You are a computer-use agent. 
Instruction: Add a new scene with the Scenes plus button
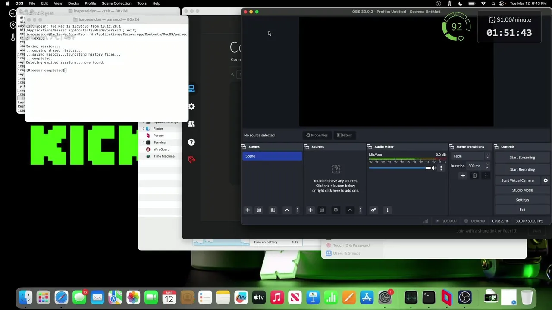[248, 210]
